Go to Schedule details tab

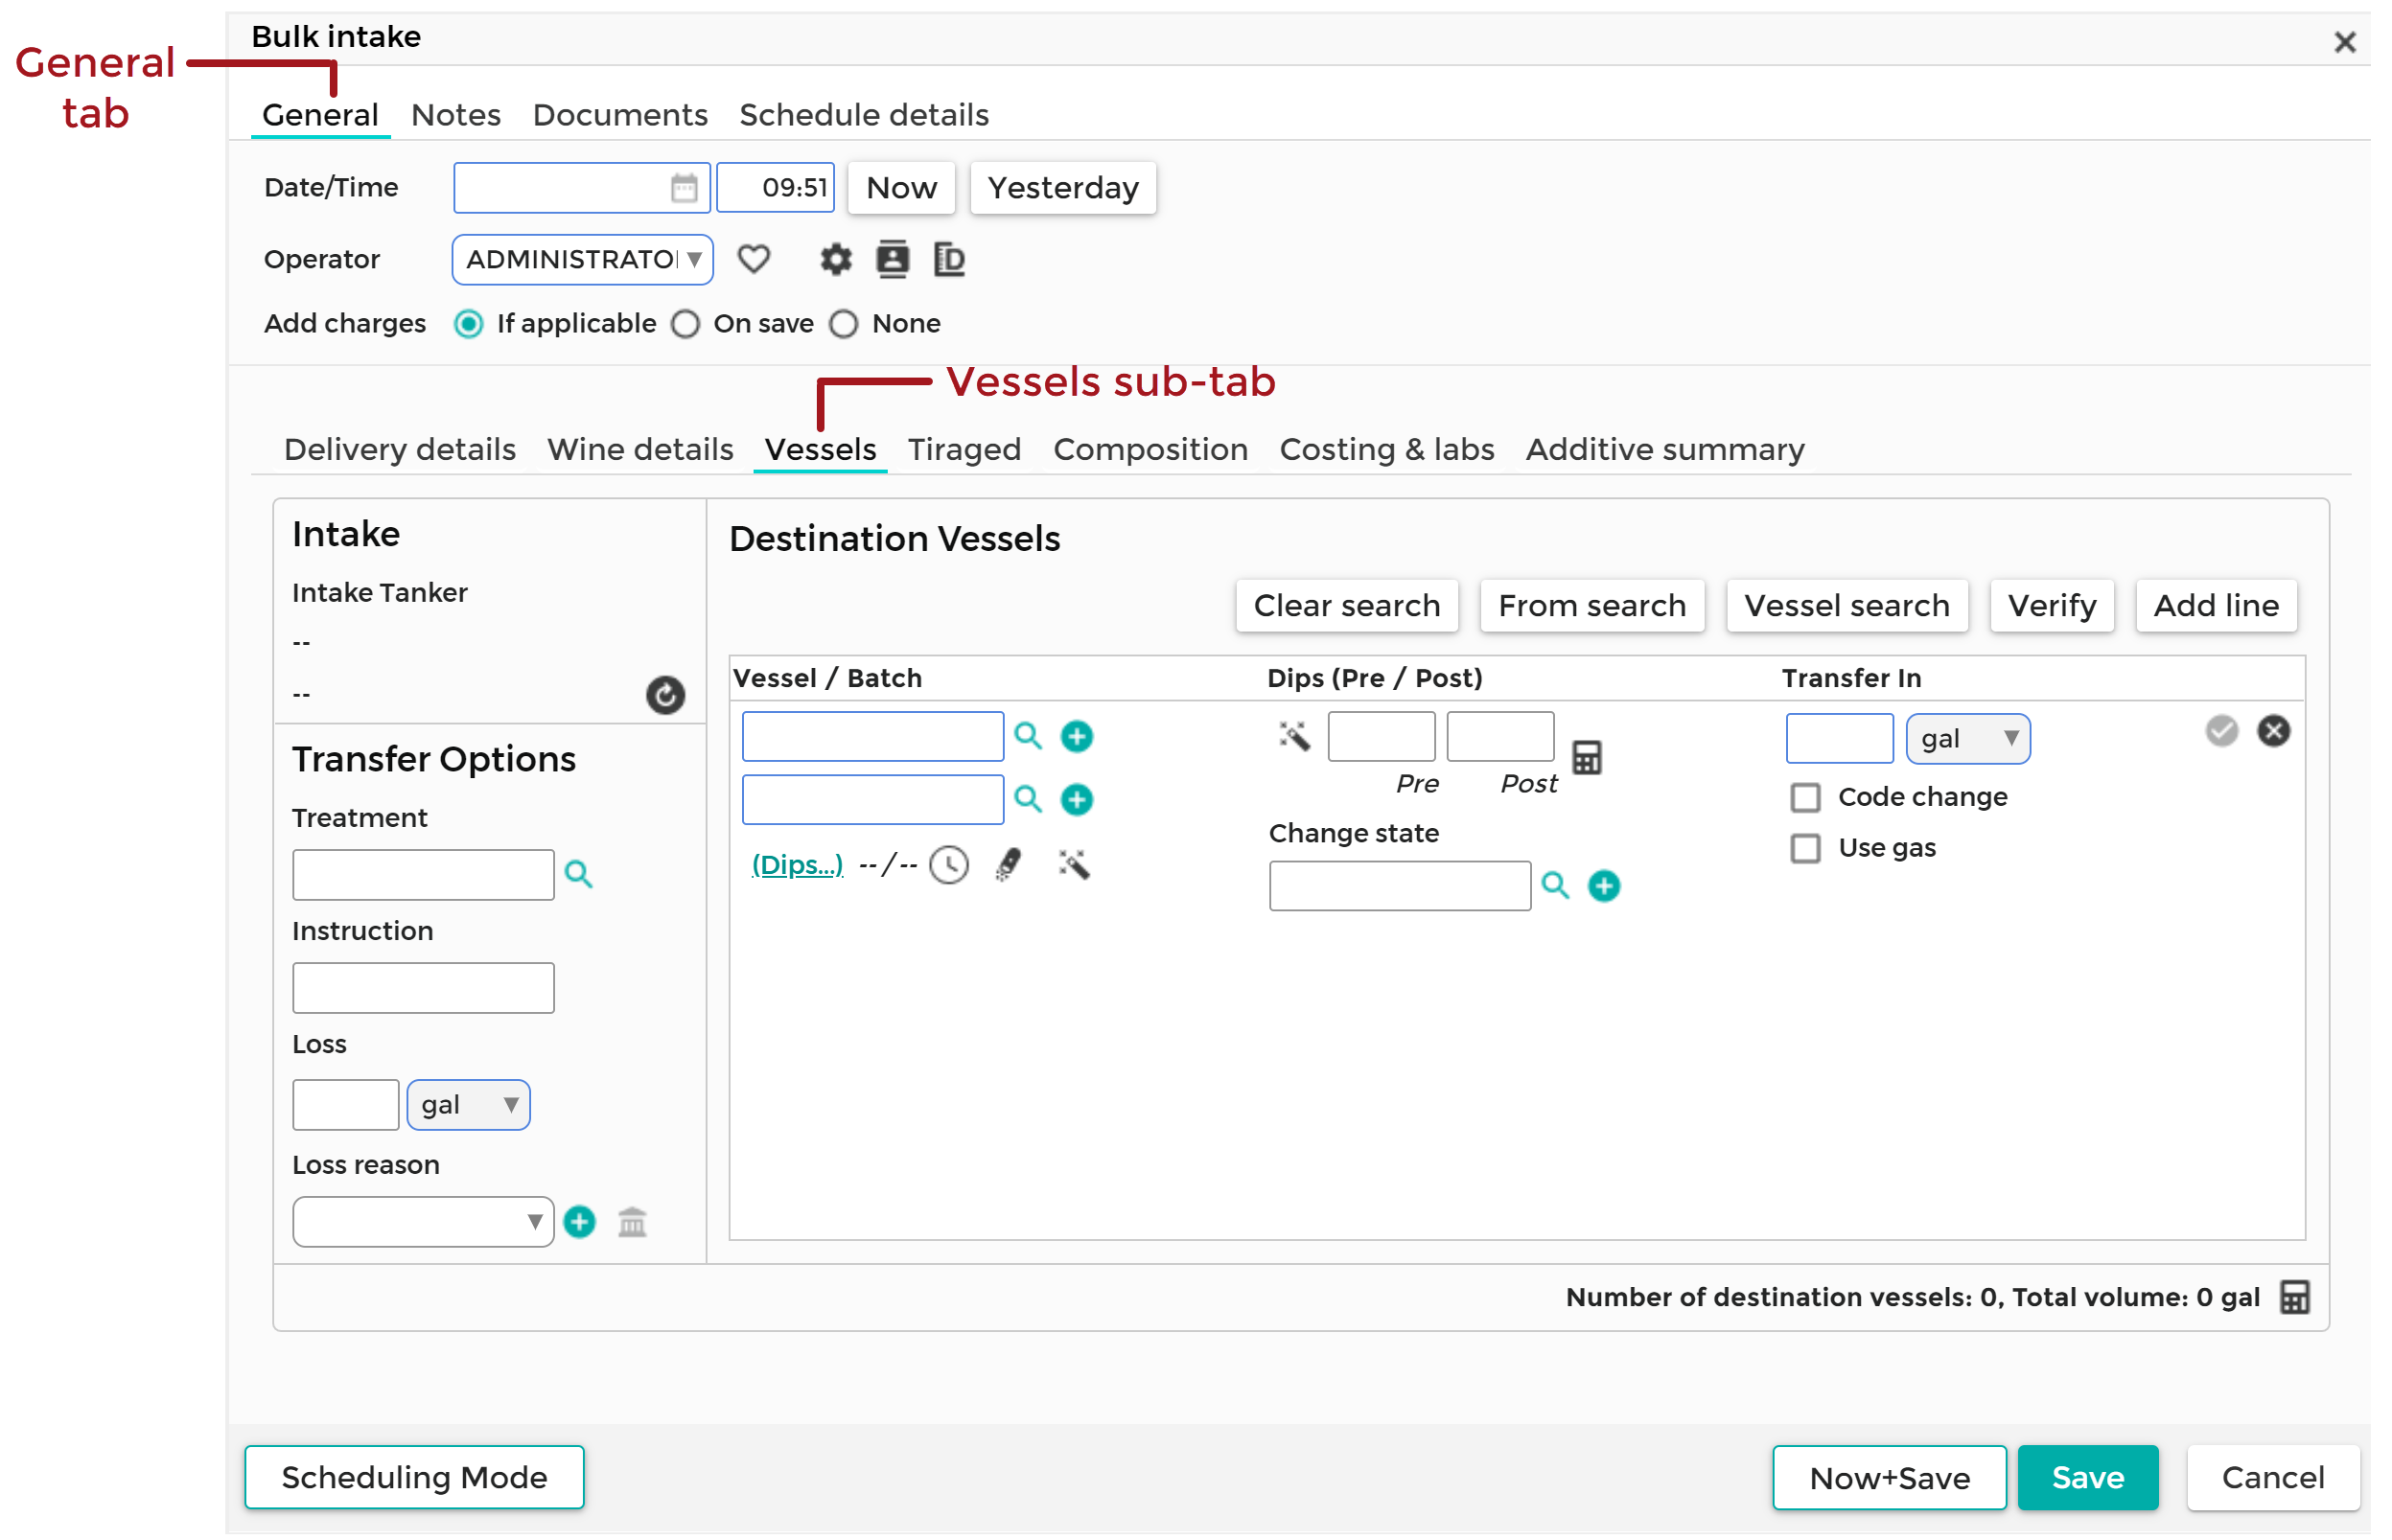click(864, 115)
